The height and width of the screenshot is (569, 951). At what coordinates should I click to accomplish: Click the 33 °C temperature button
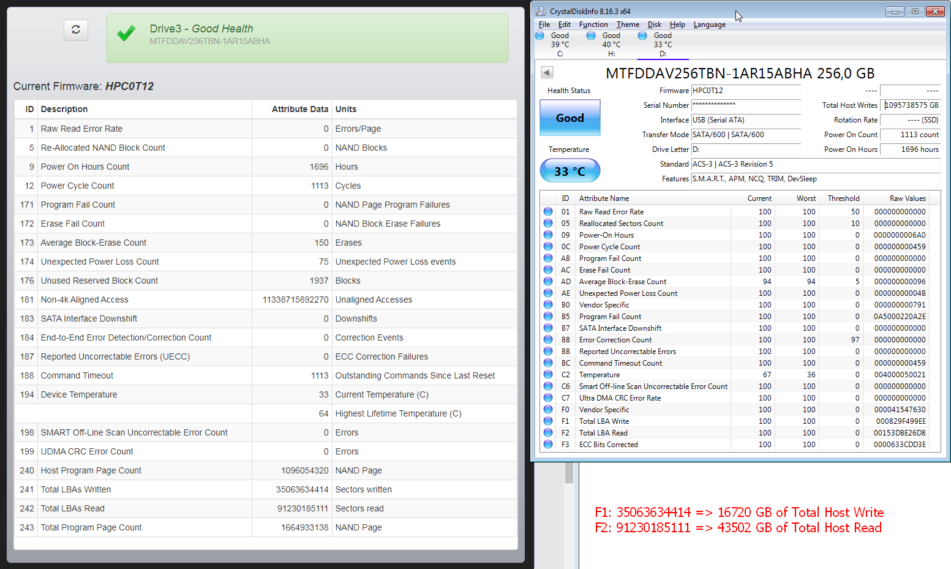tap(569, 171)
